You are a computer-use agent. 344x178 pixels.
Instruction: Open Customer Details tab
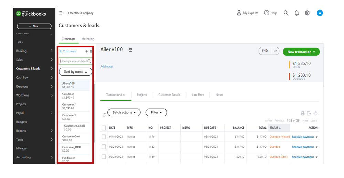[169, 95]
